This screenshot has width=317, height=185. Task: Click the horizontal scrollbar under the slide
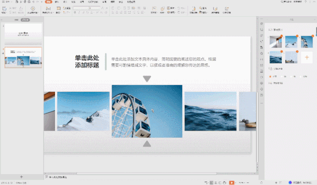pyautogui.click(x=147, y=174)
